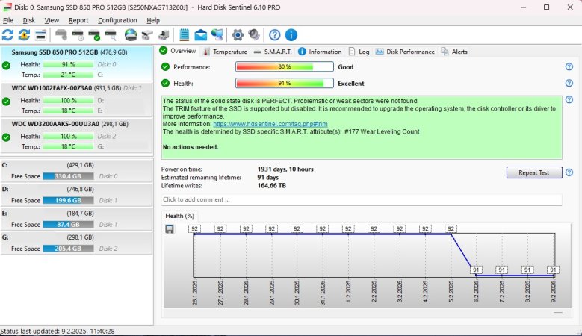582x336 pixels.
Task: Select the C: partition entry
Action: tap(76, 170)
